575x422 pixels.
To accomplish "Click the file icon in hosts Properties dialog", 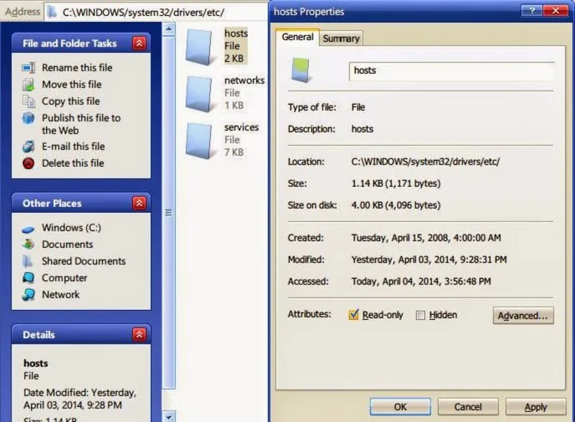I will pos(300,70).
